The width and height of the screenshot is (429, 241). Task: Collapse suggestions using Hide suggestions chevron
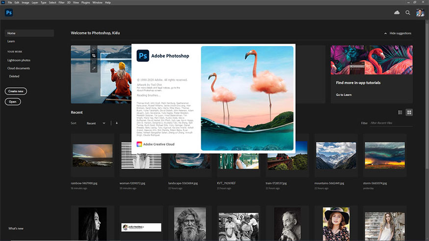[385, 33]
